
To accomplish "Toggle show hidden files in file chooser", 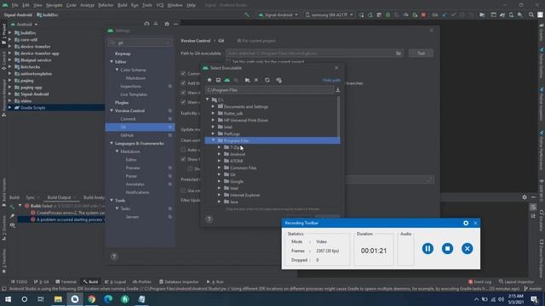I will click(278, 80).
